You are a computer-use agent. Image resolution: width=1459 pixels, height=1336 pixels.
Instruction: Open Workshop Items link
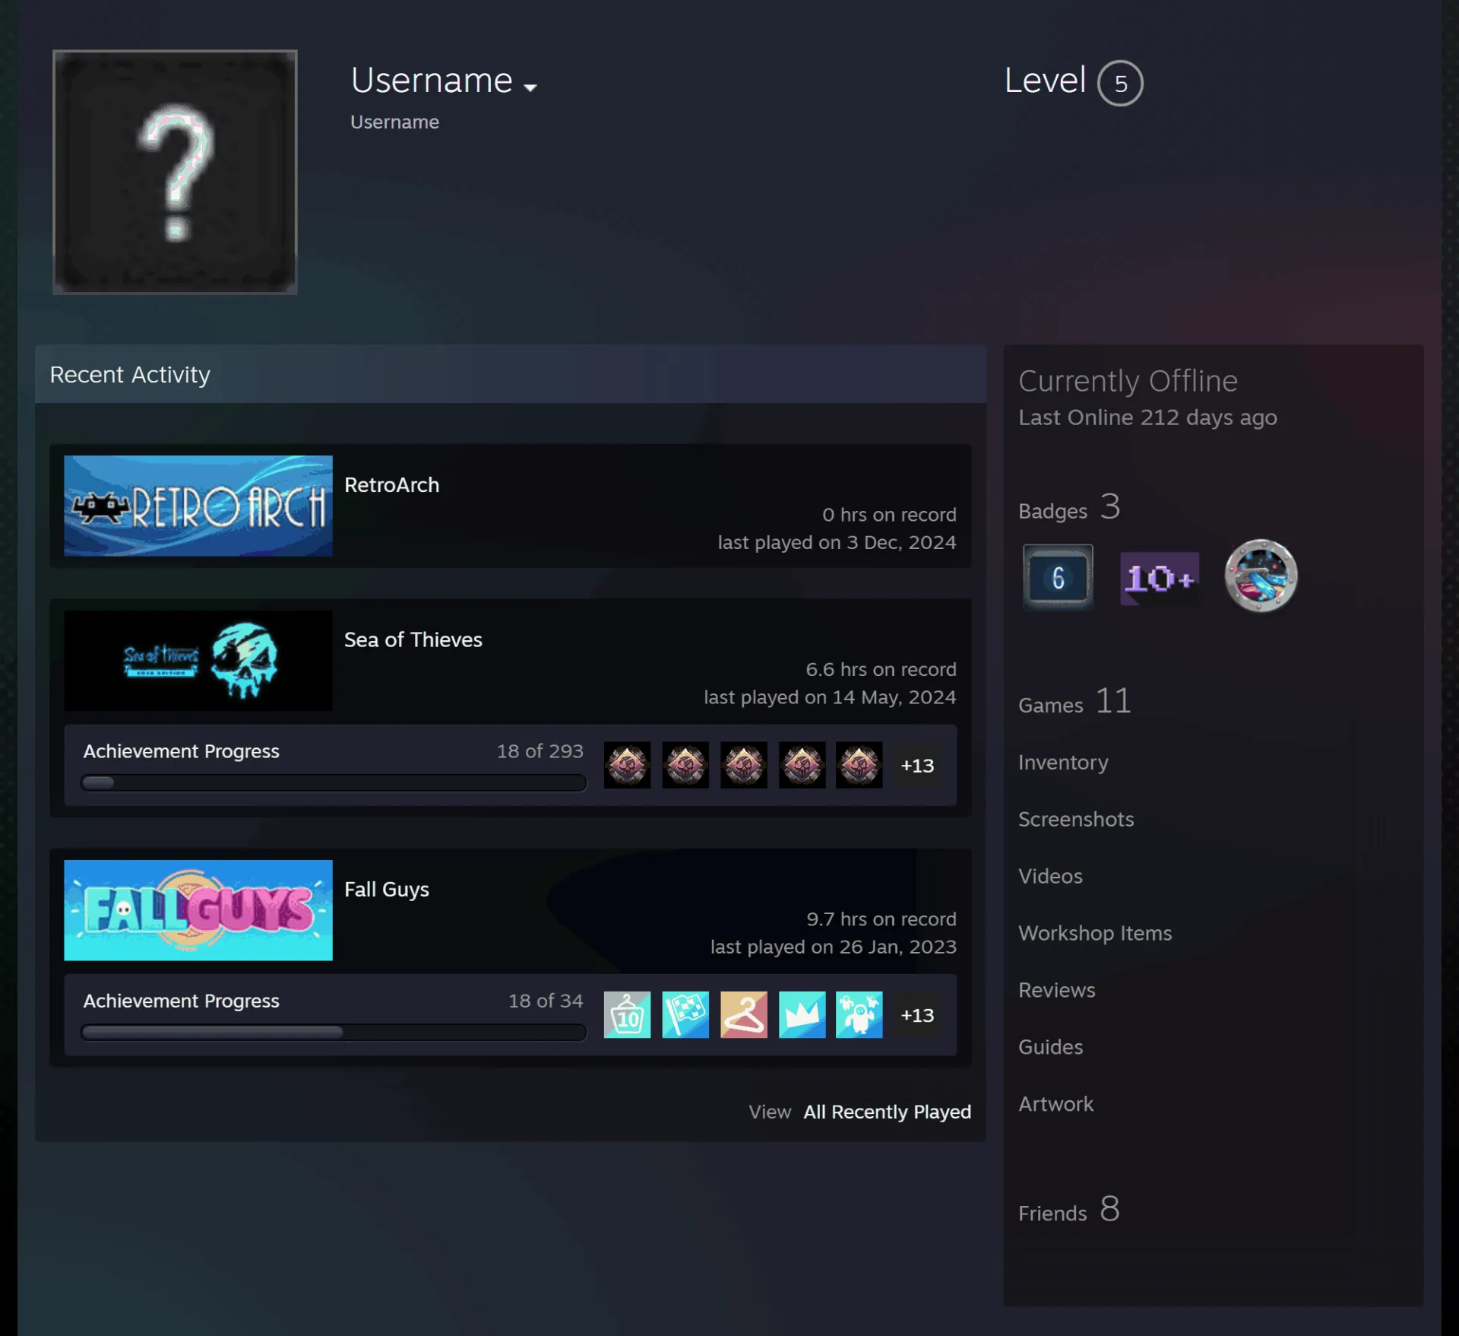1095,933
